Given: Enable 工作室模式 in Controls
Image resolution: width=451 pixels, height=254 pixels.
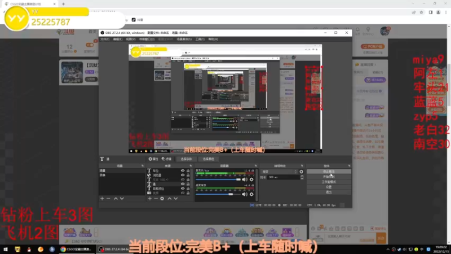Looking at the screenshot, I should pos(329,182).
